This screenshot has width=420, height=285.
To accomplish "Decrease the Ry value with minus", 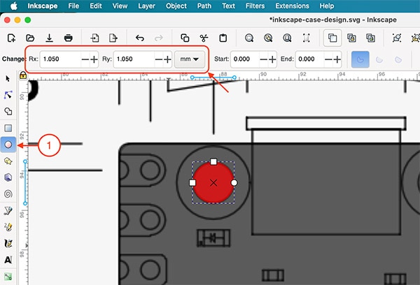I will click(157, 60).
